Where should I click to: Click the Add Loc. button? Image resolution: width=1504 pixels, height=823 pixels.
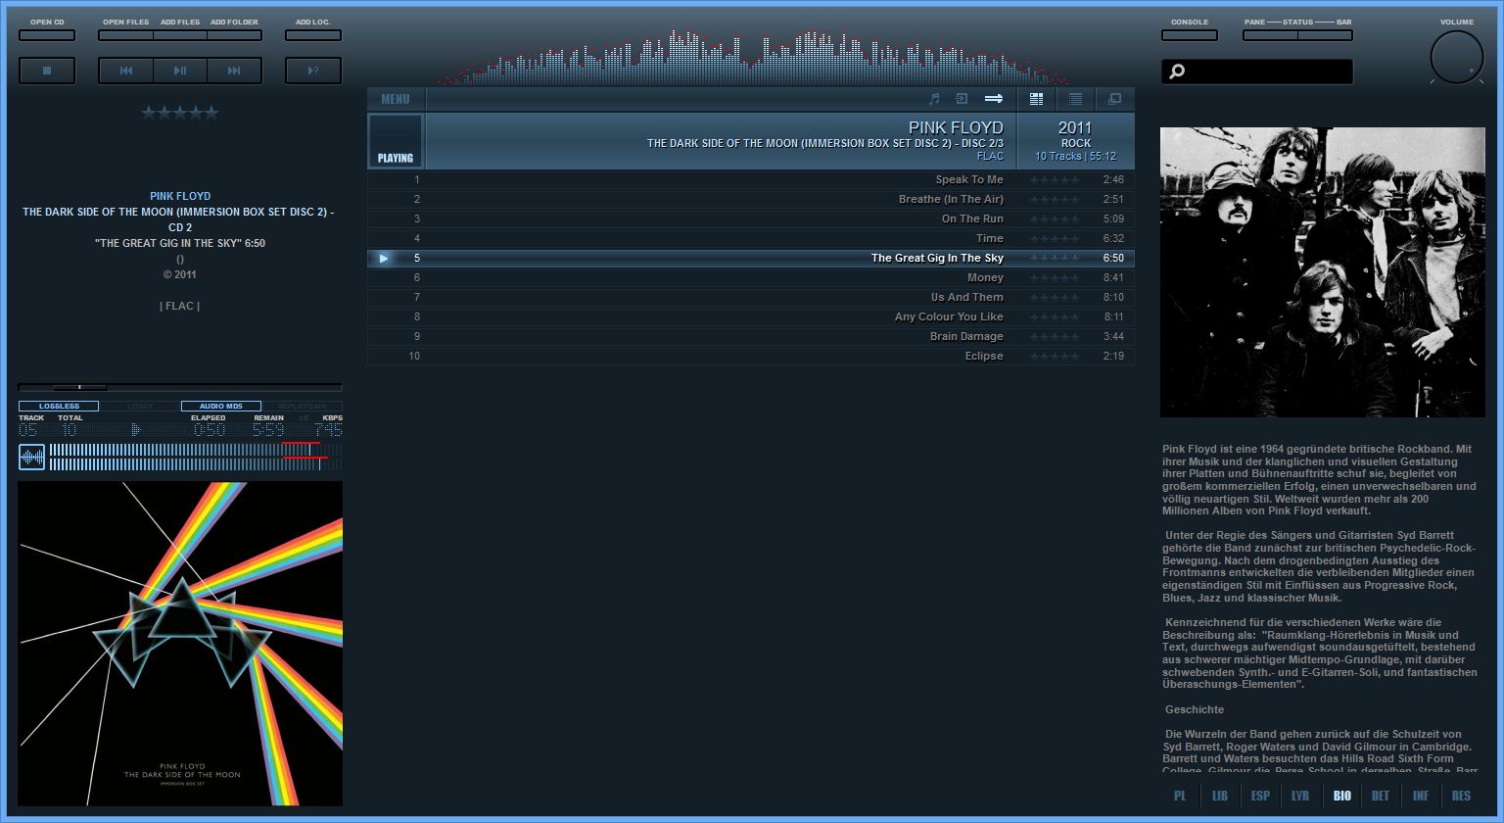point(313,35)
